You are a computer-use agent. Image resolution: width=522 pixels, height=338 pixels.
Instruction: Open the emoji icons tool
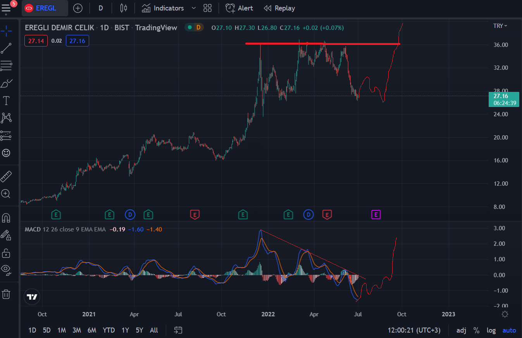6,153
